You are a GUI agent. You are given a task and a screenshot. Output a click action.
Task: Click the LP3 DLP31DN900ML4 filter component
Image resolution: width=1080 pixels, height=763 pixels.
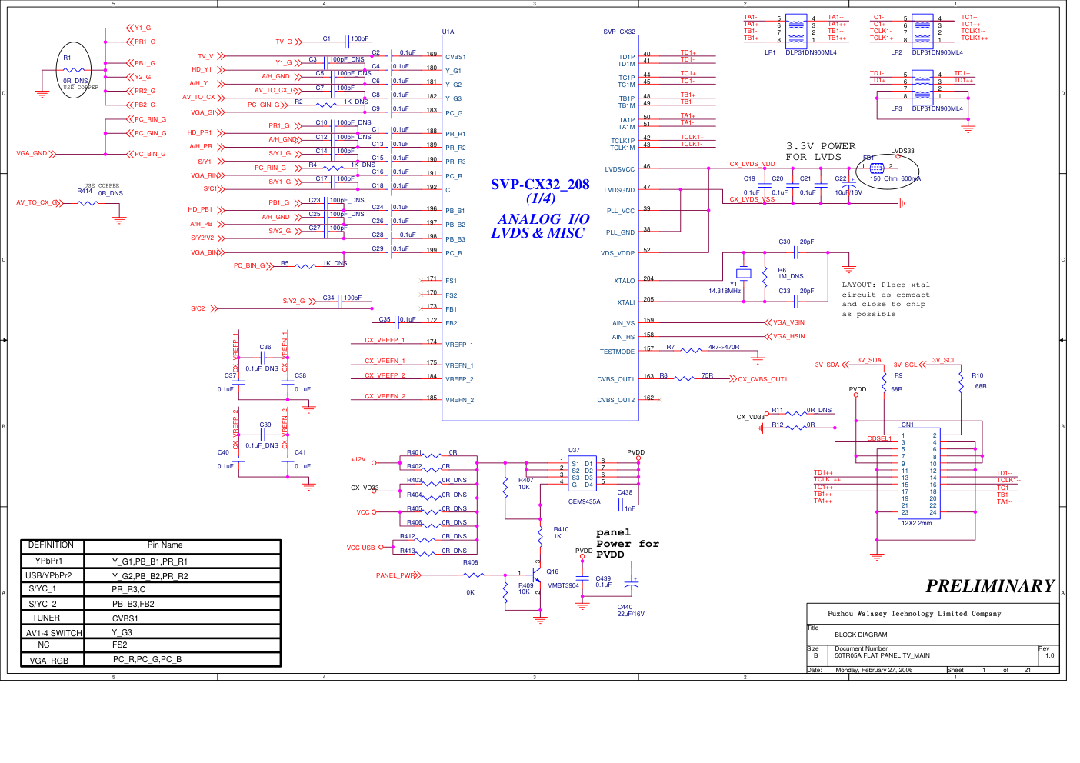click(x=922, y=85)
